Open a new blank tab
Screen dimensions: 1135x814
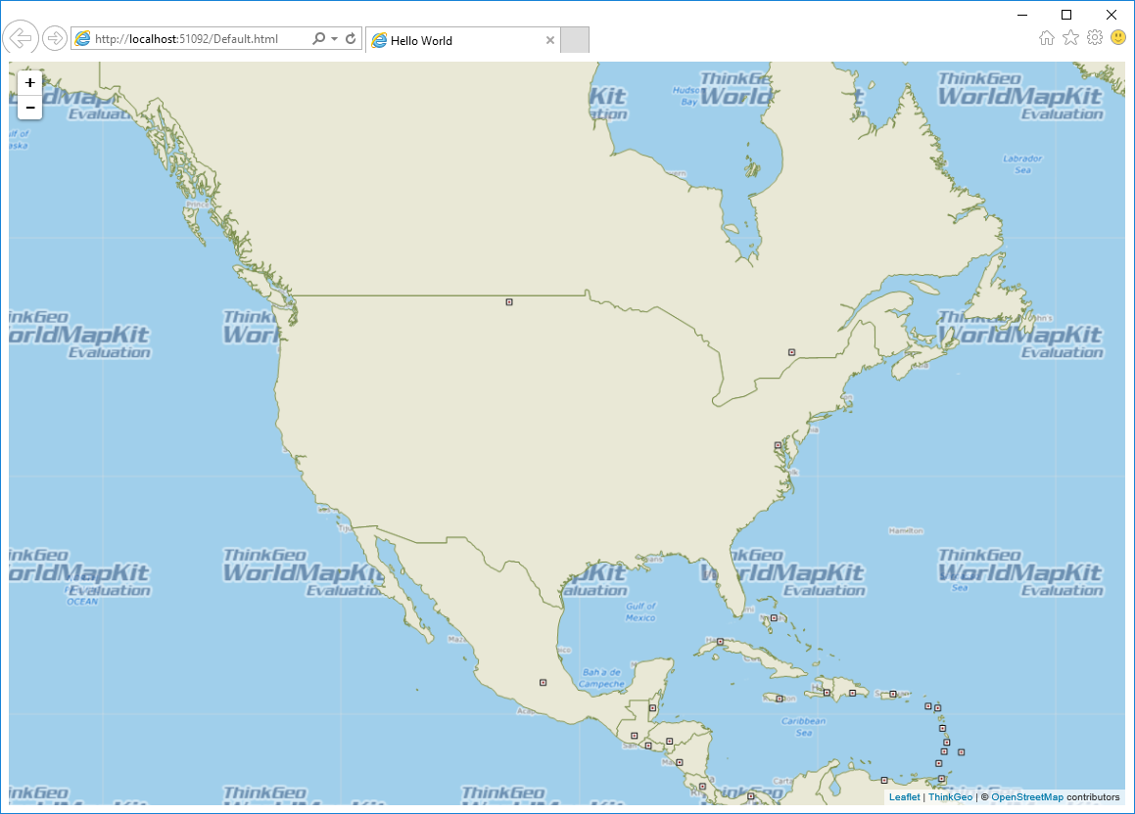(x=575, y=40)
